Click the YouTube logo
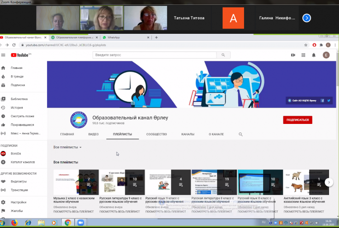 [x=21, y=55]
